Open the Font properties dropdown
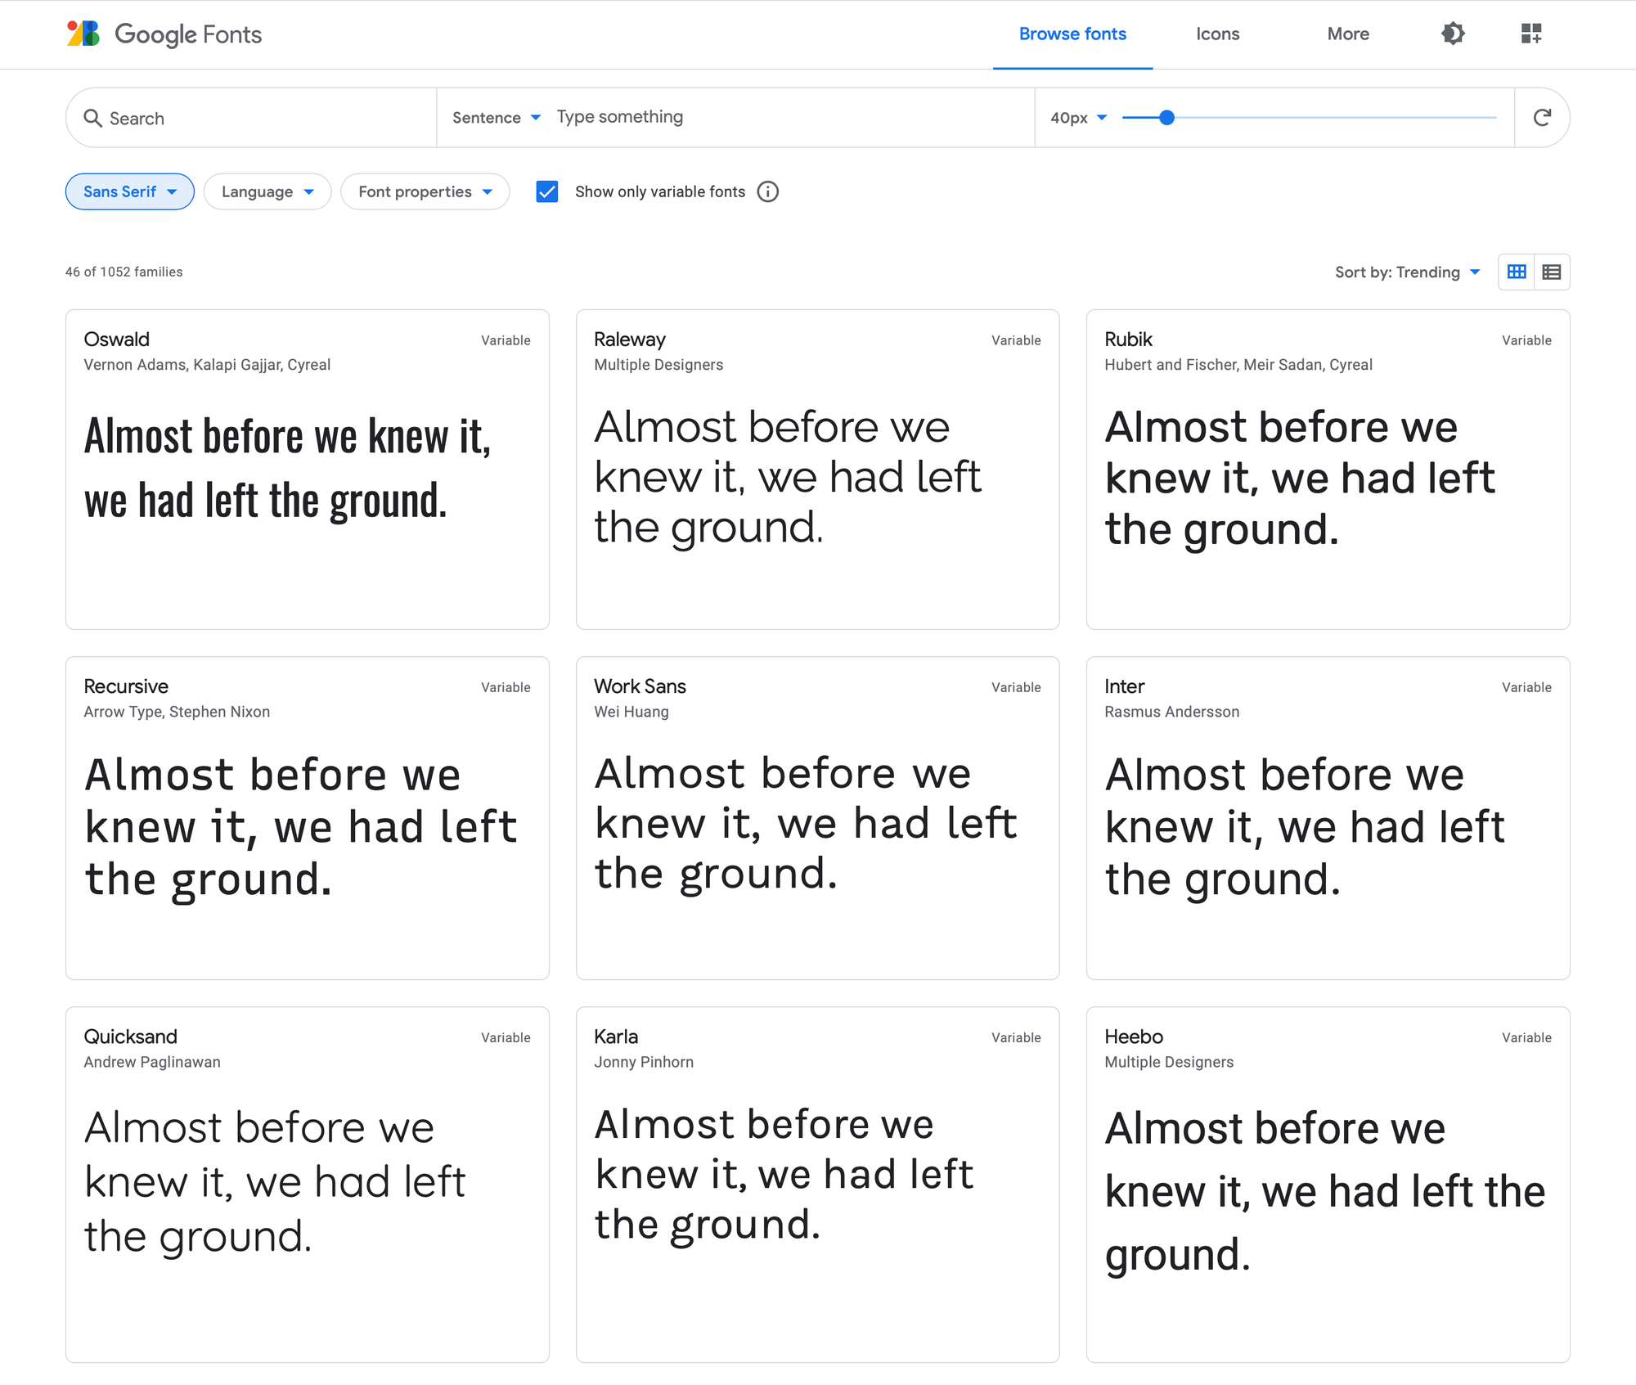 coord(425,191)
